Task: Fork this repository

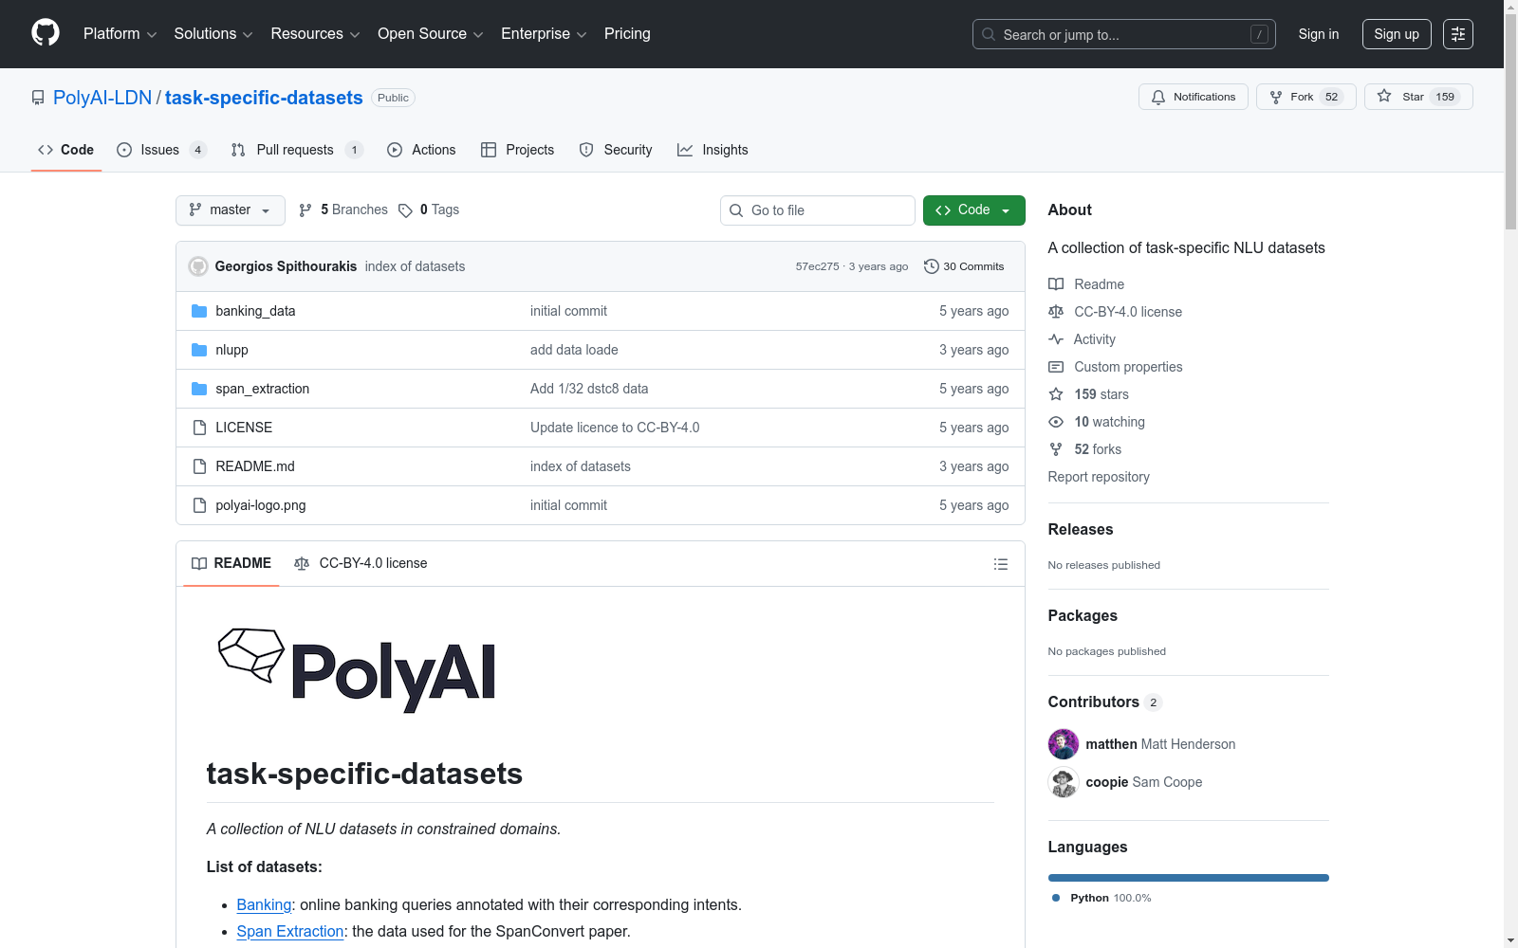Action: [1306, 97]
